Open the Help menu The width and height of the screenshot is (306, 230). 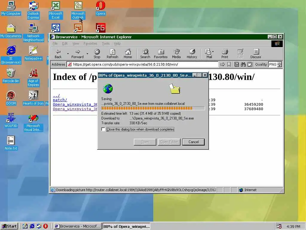117,43
